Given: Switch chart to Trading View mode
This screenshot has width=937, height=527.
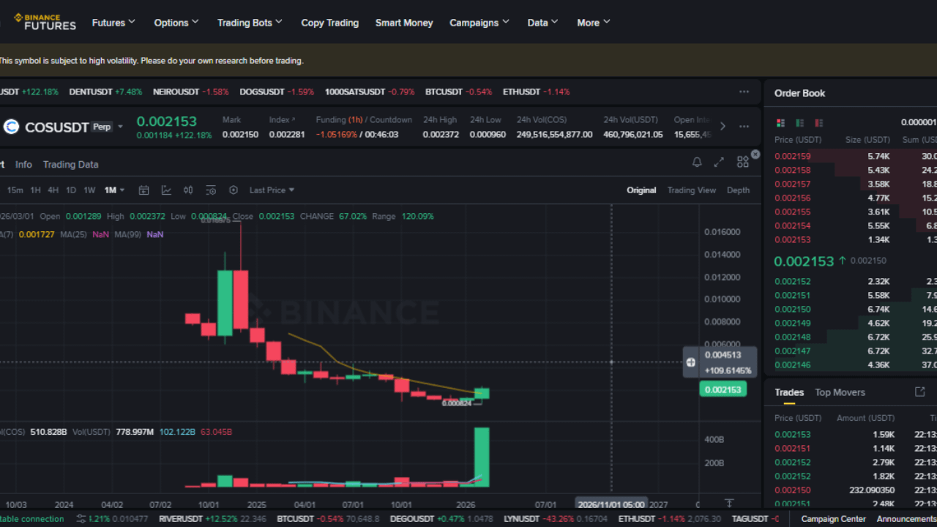Looking at the screenshot, I should [692, 190].
